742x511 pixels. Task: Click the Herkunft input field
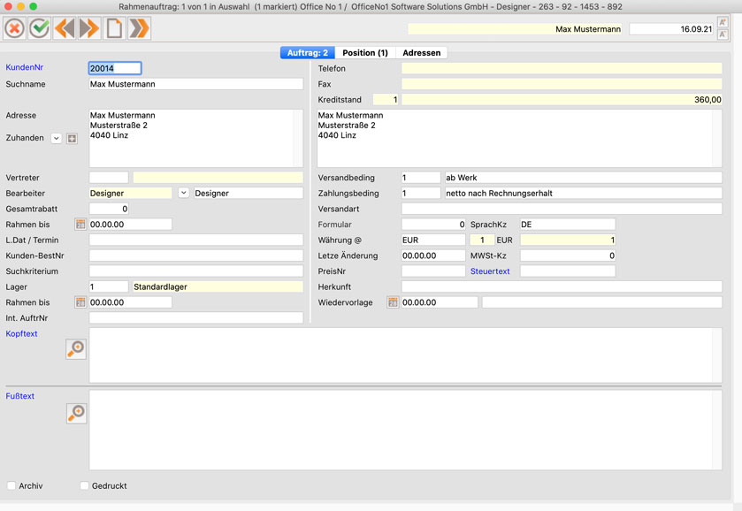click(562, 286)
